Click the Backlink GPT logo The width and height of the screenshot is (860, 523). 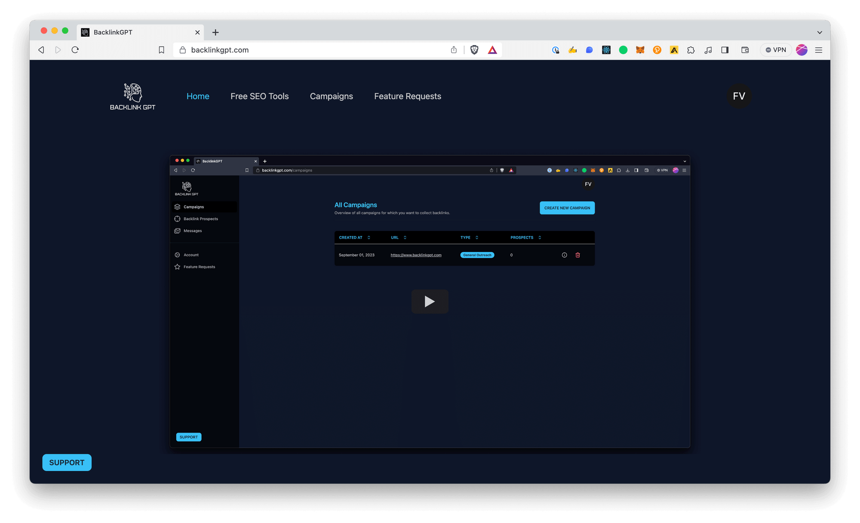point(132,96)
